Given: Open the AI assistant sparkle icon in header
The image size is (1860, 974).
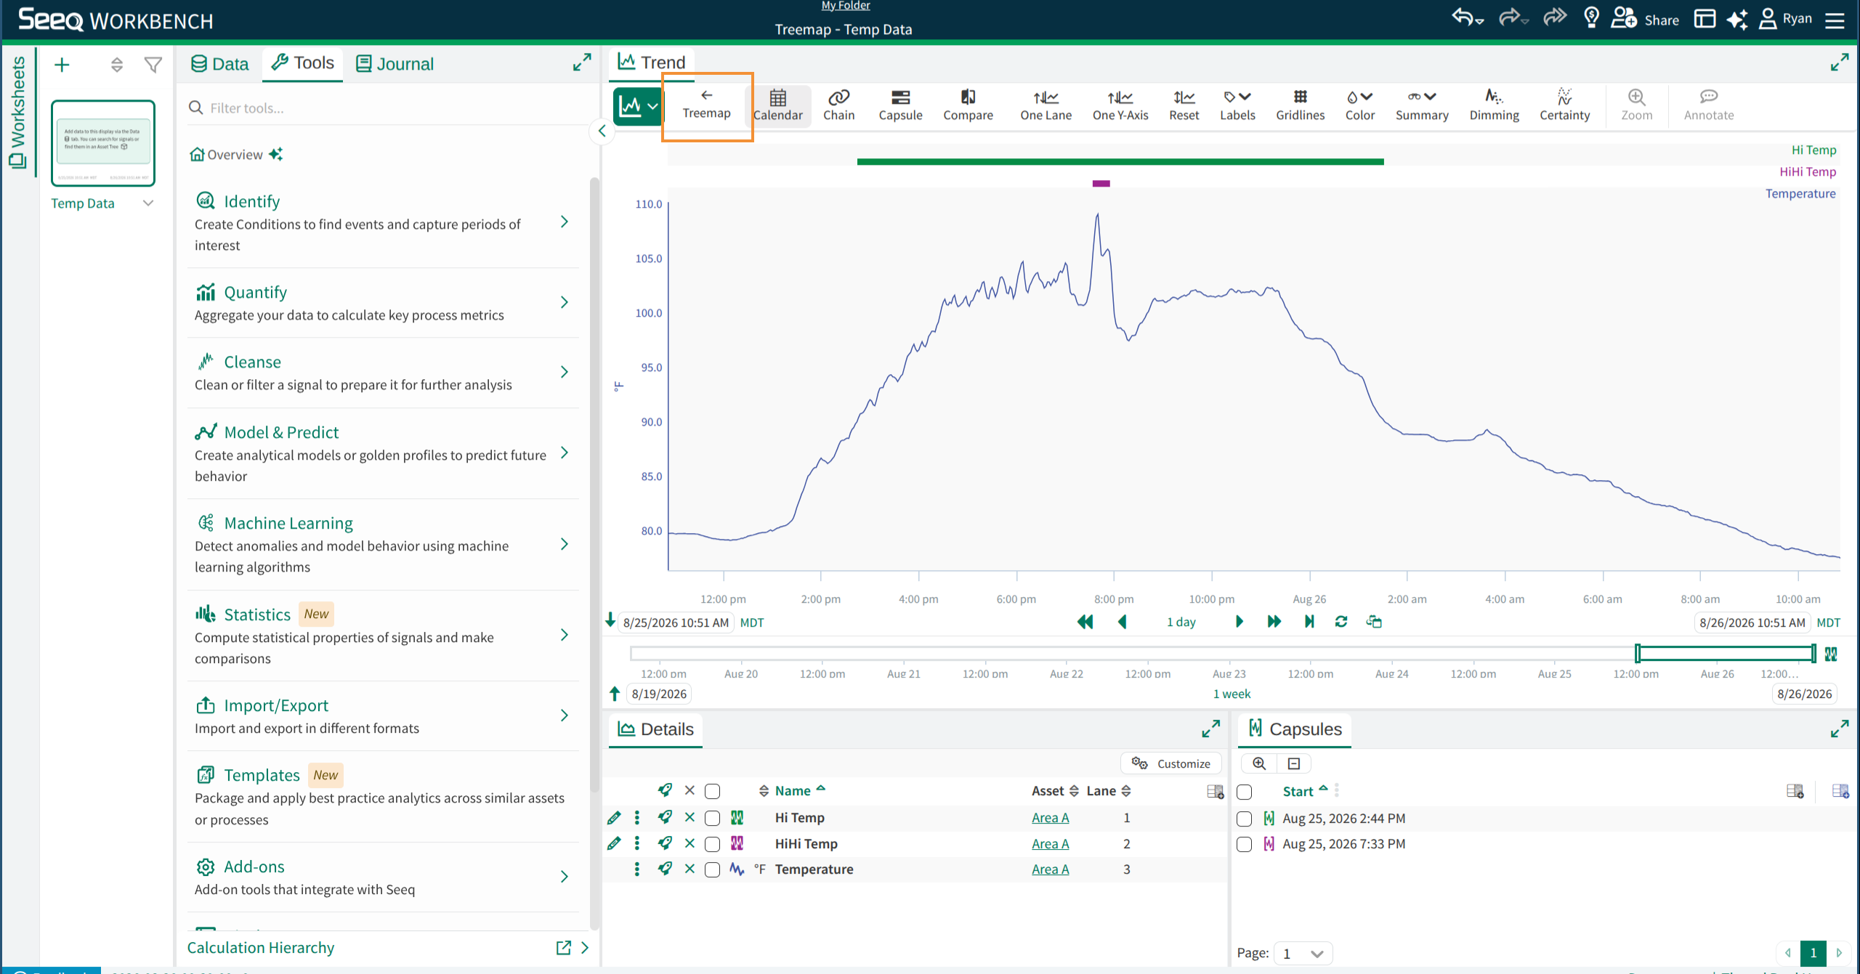Looking at the screenshot, I should pyautogui.click(x=1736, y=19).
